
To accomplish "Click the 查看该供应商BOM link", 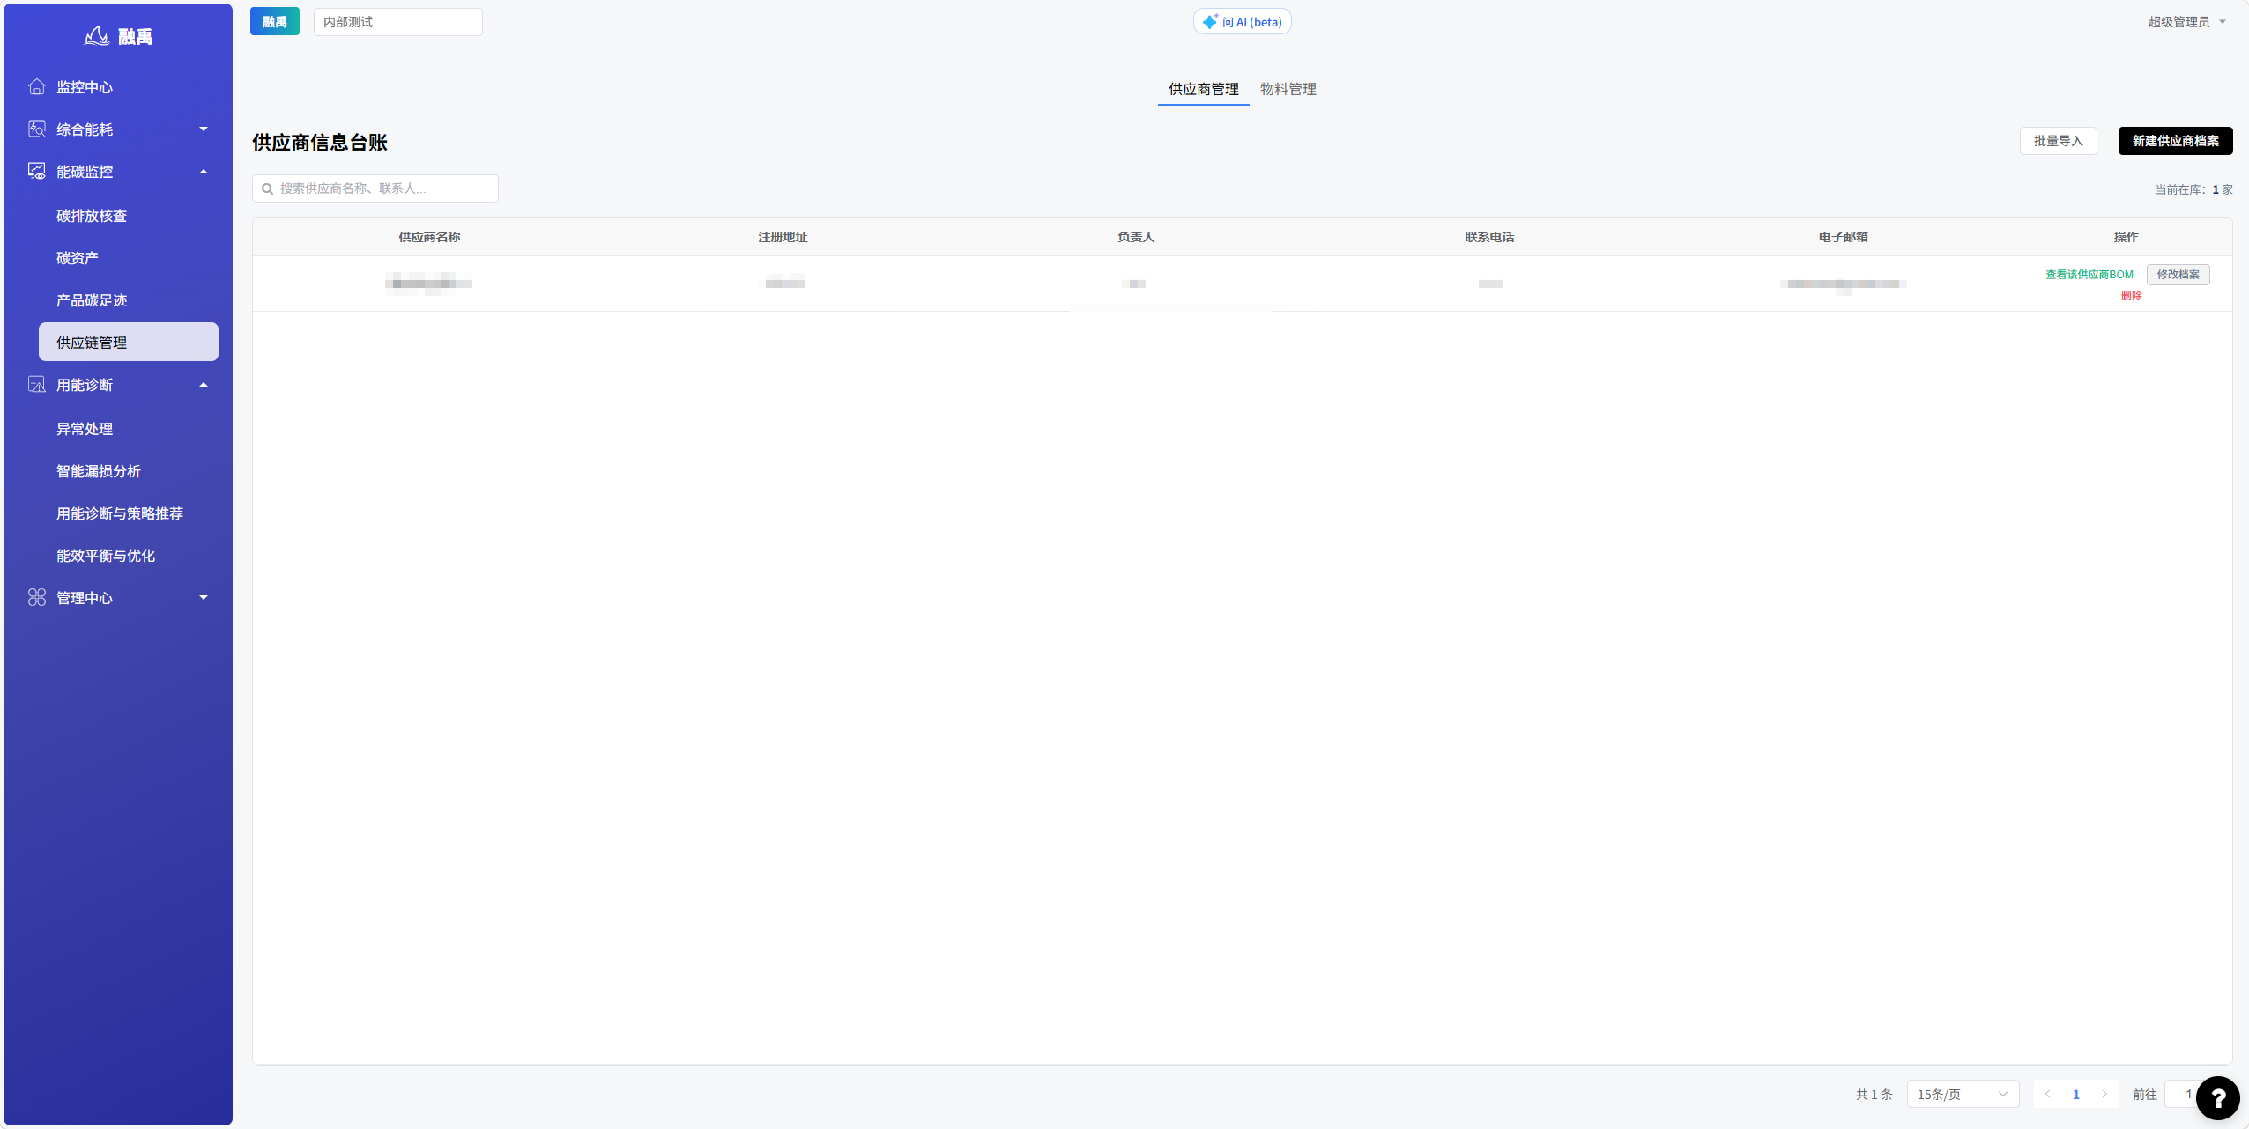I will (2089, 275).
